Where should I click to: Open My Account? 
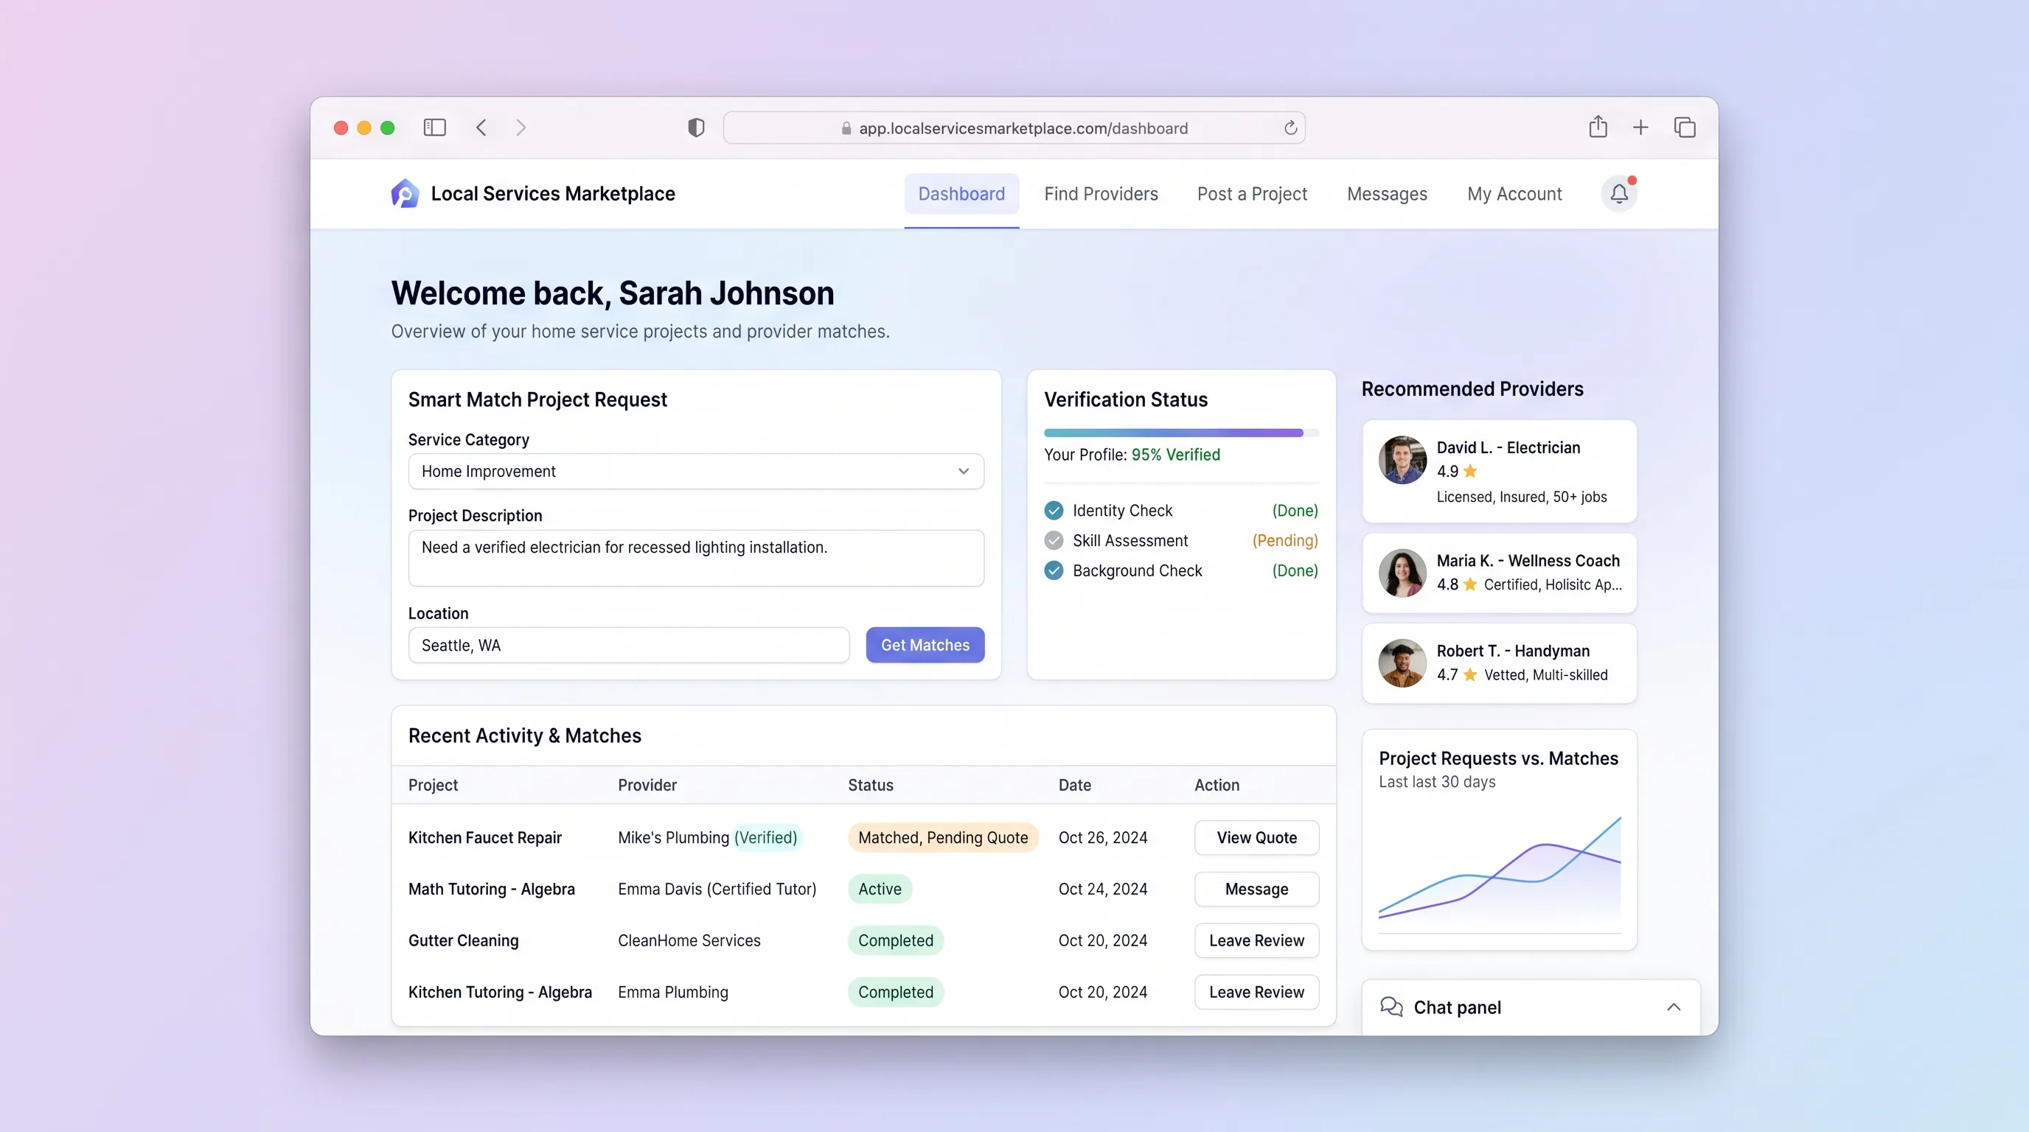[1514, 194]
